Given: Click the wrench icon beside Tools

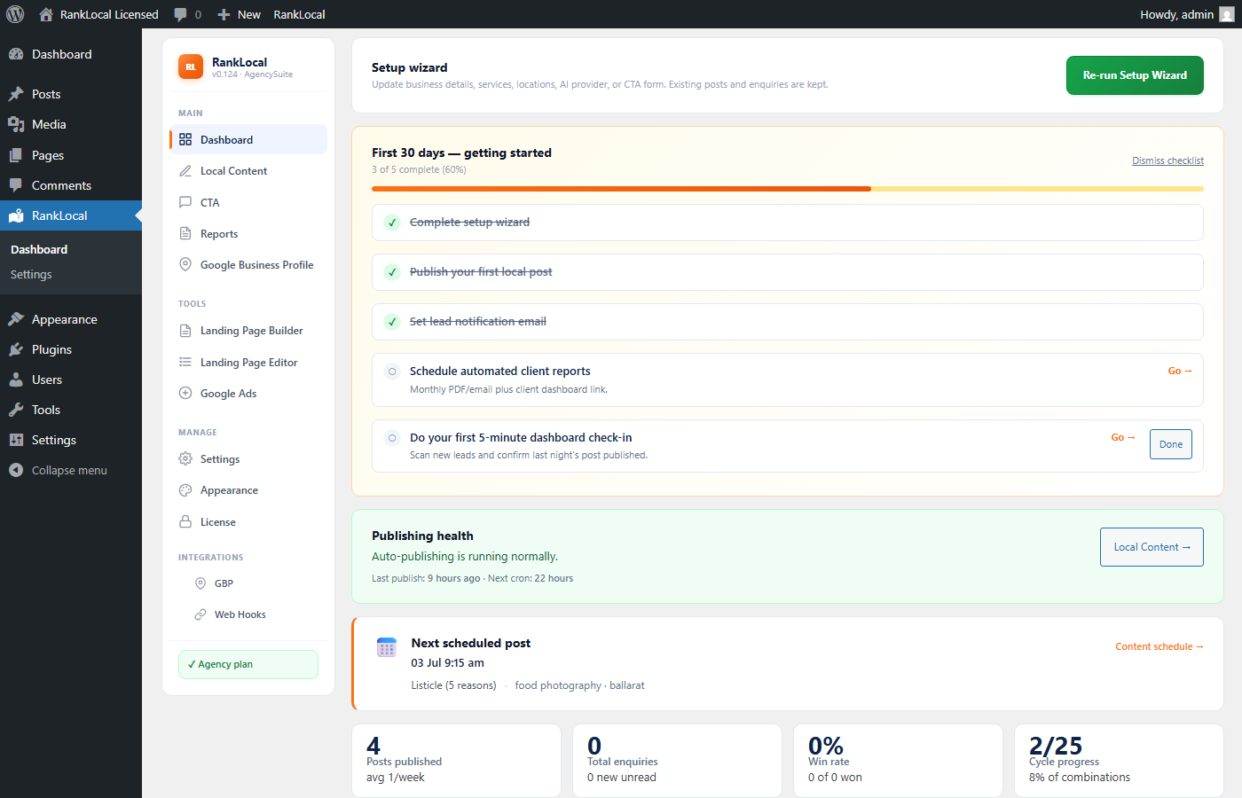Looking at the screenshot, I should click(x=16, y=410).
